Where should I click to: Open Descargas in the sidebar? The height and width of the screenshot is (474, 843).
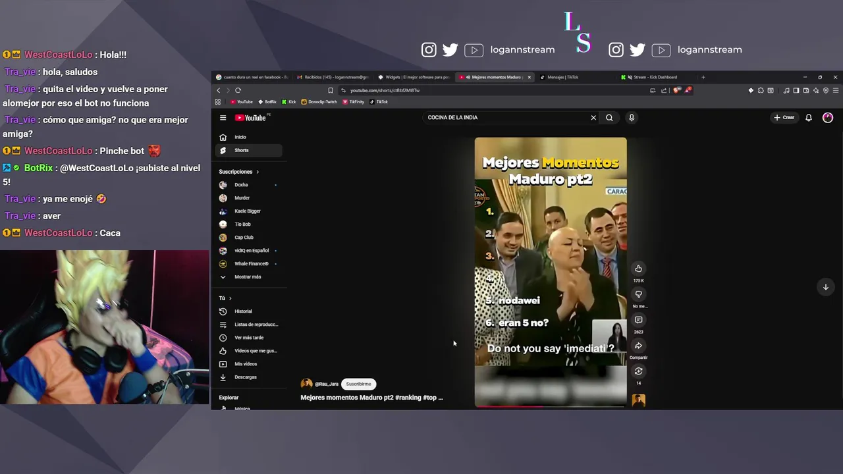tap(249, 377)
